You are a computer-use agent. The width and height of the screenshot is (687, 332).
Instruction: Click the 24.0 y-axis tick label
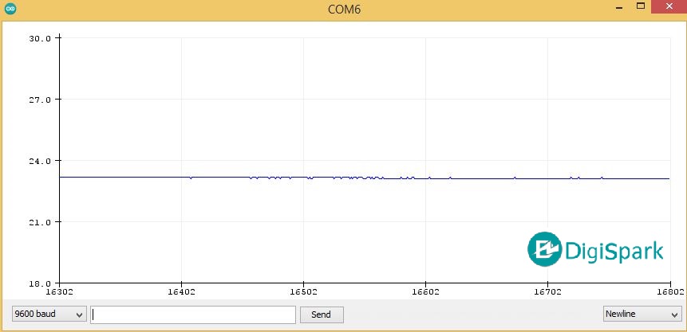40,161
